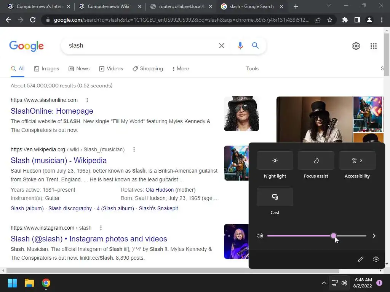Clear the search query with the X
Image resolution: width=390 pixels, height=292 pixels.
[x=221, y=46]
